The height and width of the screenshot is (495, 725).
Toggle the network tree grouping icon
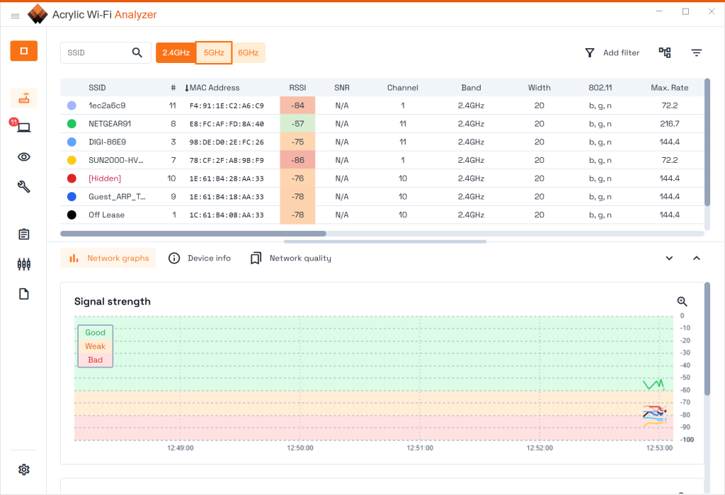coord(665,52)
